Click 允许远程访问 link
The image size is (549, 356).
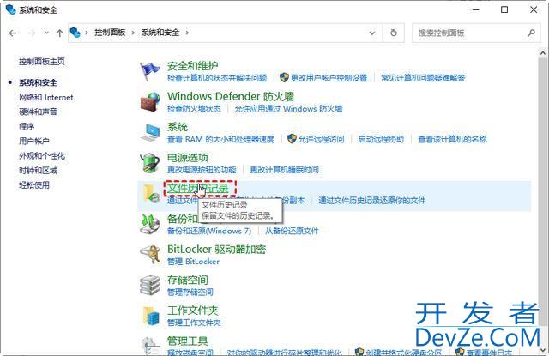[x=321, y=139]
